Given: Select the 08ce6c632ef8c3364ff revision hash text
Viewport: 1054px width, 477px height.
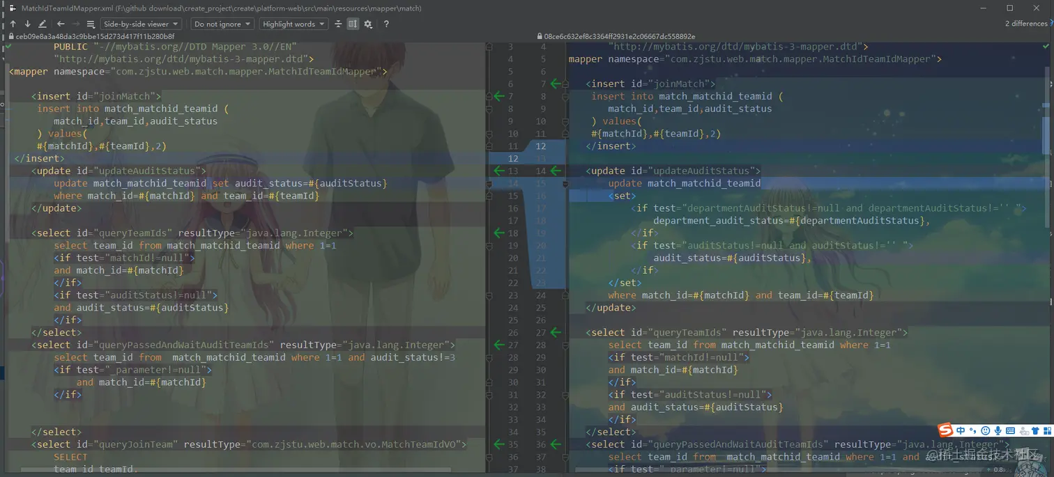Looking at the screenshot, I should (x=620, y=36).
